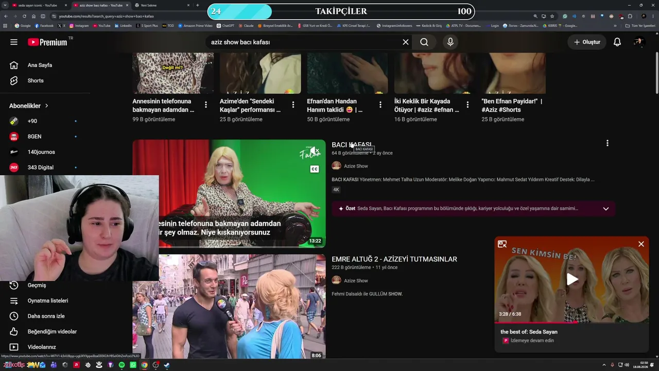Open the WhatsApp taskbar icon
Image resolution: width=659 pixels, height=371 pixels.
(x=133, y=365)
